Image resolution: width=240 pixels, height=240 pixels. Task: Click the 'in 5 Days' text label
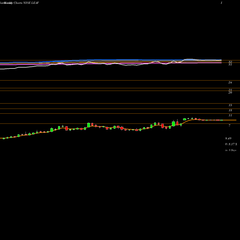coord(230,150)
